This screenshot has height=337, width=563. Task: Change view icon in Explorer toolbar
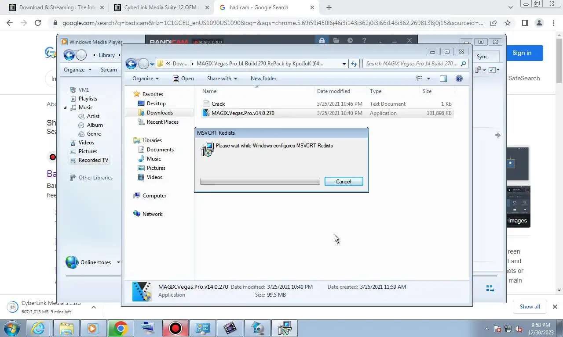pos(419,79)
